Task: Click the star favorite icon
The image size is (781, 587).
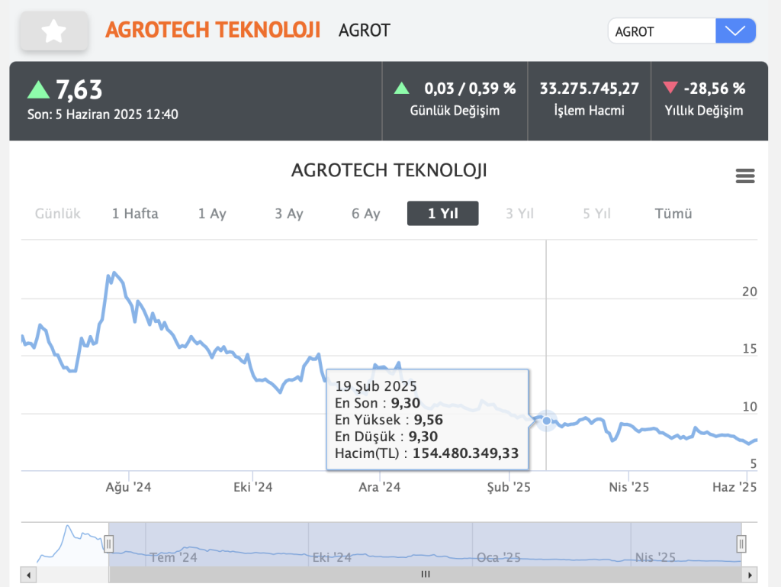Action: click(x=54, y=31)
